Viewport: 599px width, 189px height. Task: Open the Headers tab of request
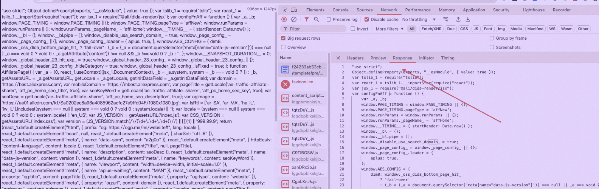tap(355, 58)
